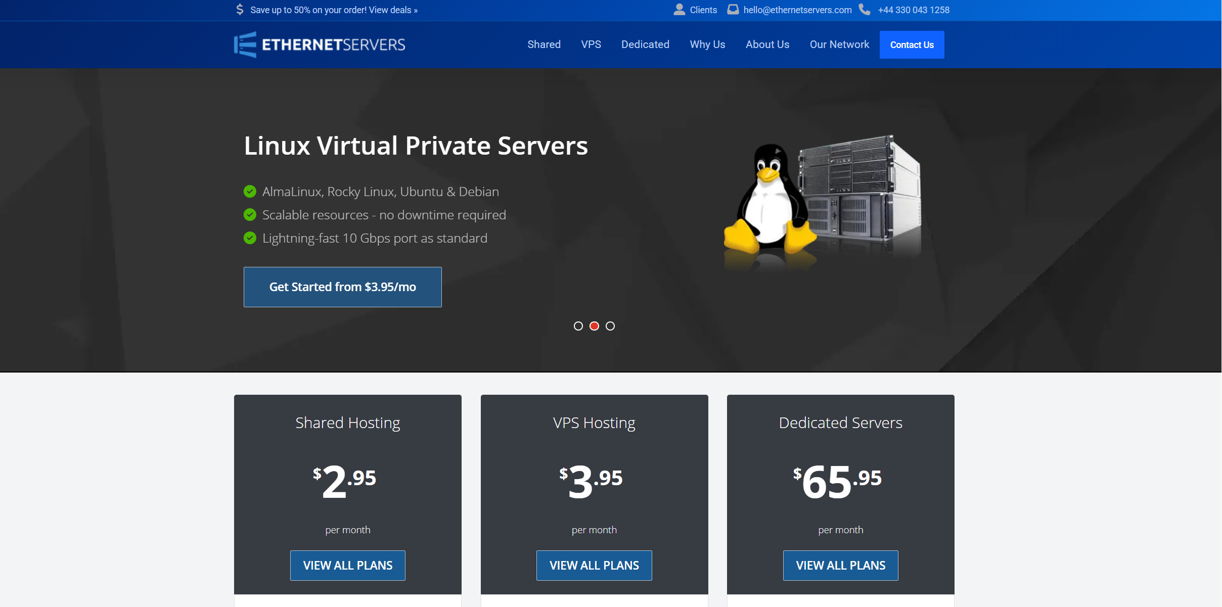The width and height of the screenshot is (1222, 607).
Task: Click the +44 330 043 1258 phone number
Action: (x=914, y=10)
